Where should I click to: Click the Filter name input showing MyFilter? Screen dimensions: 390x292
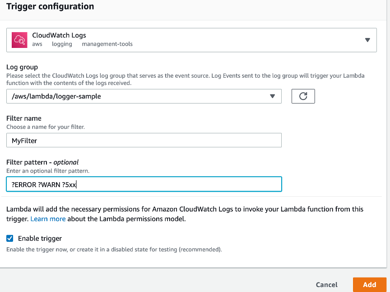tap(144, 140)
